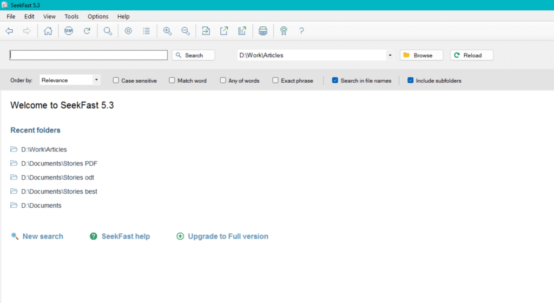
Task: Click the magnifier icon next to New search
Action: click(x=15, y=236)
